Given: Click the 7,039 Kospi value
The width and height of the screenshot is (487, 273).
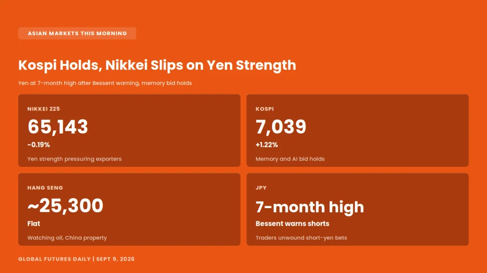Looking at the screenshot, I should [281, 127].
